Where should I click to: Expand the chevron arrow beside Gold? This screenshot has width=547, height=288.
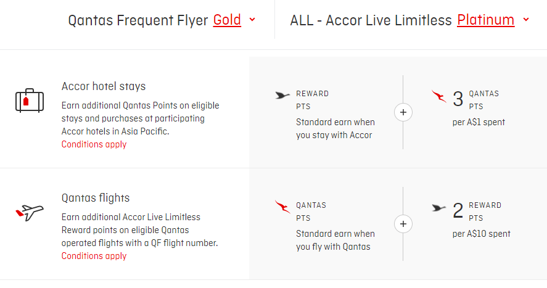coord(252,20)
